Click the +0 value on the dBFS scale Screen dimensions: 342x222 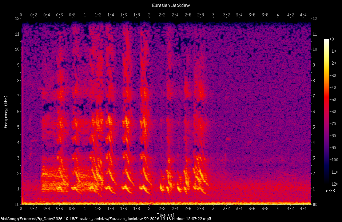(331, 39)
